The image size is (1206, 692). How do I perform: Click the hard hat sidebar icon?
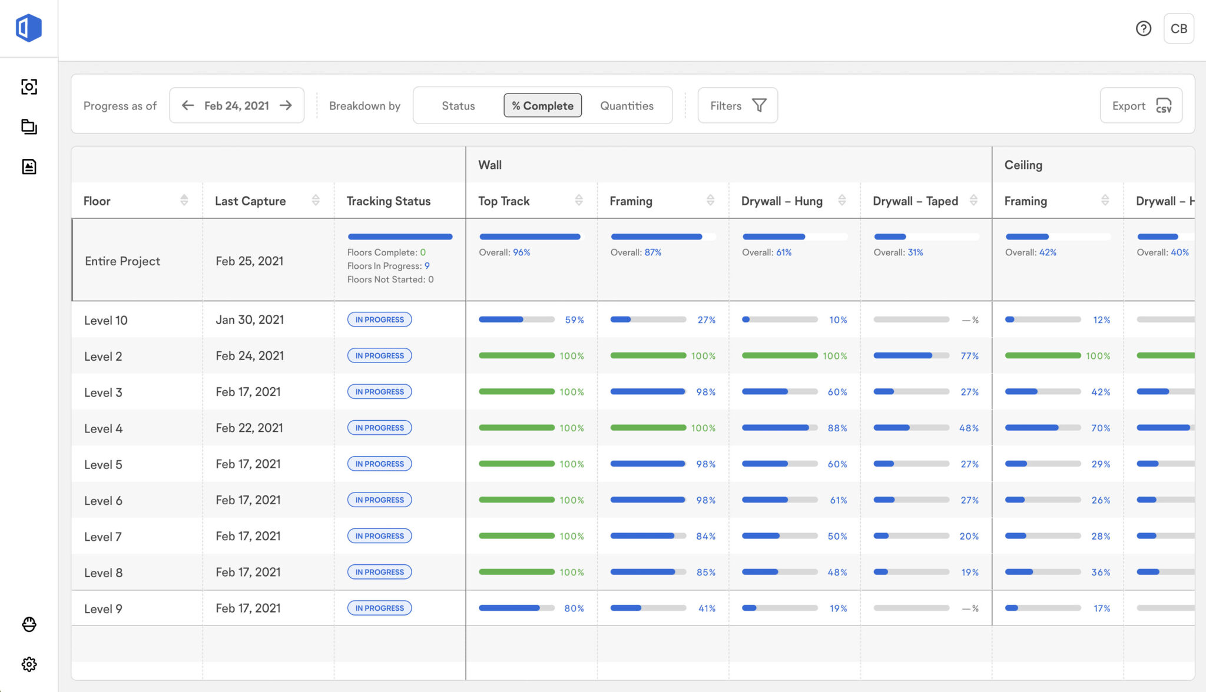click(x=29, y=624)
